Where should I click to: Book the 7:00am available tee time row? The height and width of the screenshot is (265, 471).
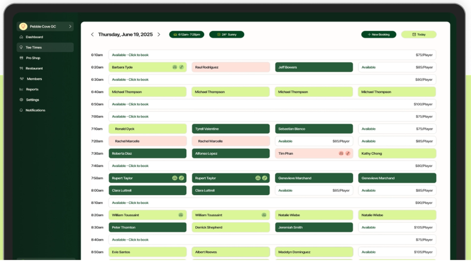coord(272,117)
